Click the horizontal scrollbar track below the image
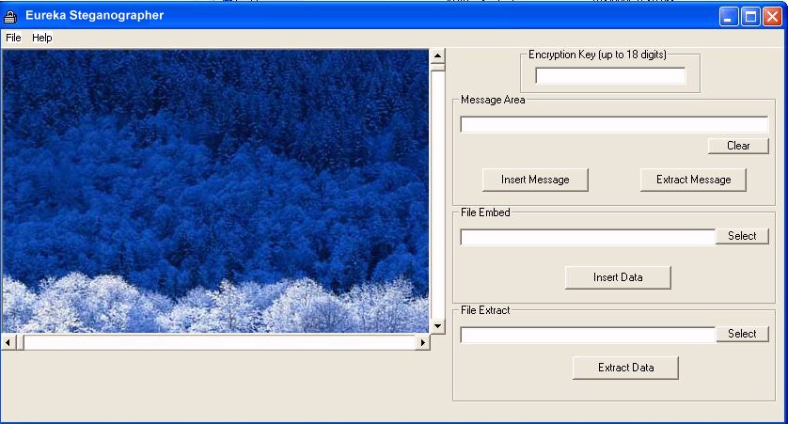788x424 pixels. 219,342
